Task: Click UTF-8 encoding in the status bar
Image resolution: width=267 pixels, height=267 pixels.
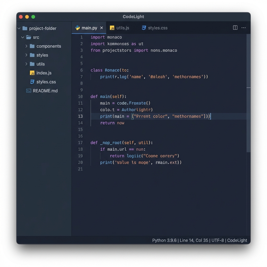Action: [217, 240]
